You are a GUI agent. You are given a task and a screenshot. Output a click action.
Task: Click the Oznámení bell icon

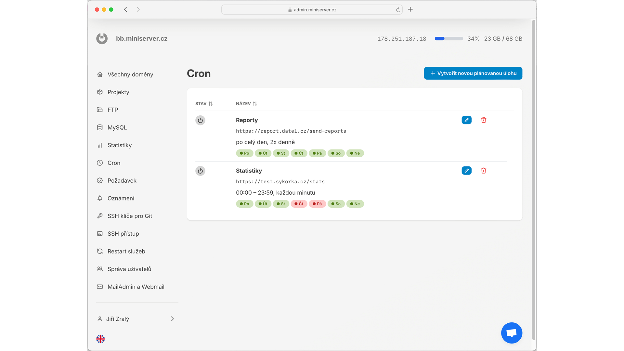click(x=100, y=198)
